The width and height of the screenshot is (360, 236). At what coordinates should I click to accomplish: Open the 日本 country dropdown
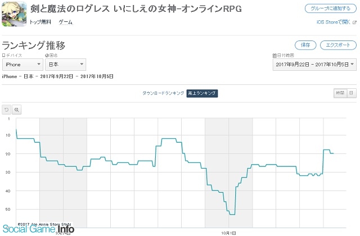[66, 65]
